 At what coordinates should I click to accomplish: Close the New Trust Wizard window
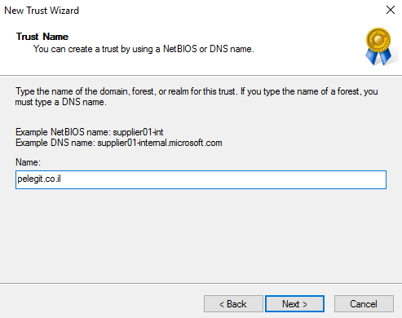(391, 10)
